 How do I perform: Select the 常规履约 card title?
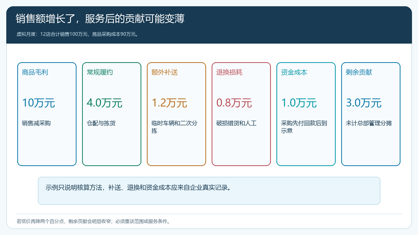100,72
